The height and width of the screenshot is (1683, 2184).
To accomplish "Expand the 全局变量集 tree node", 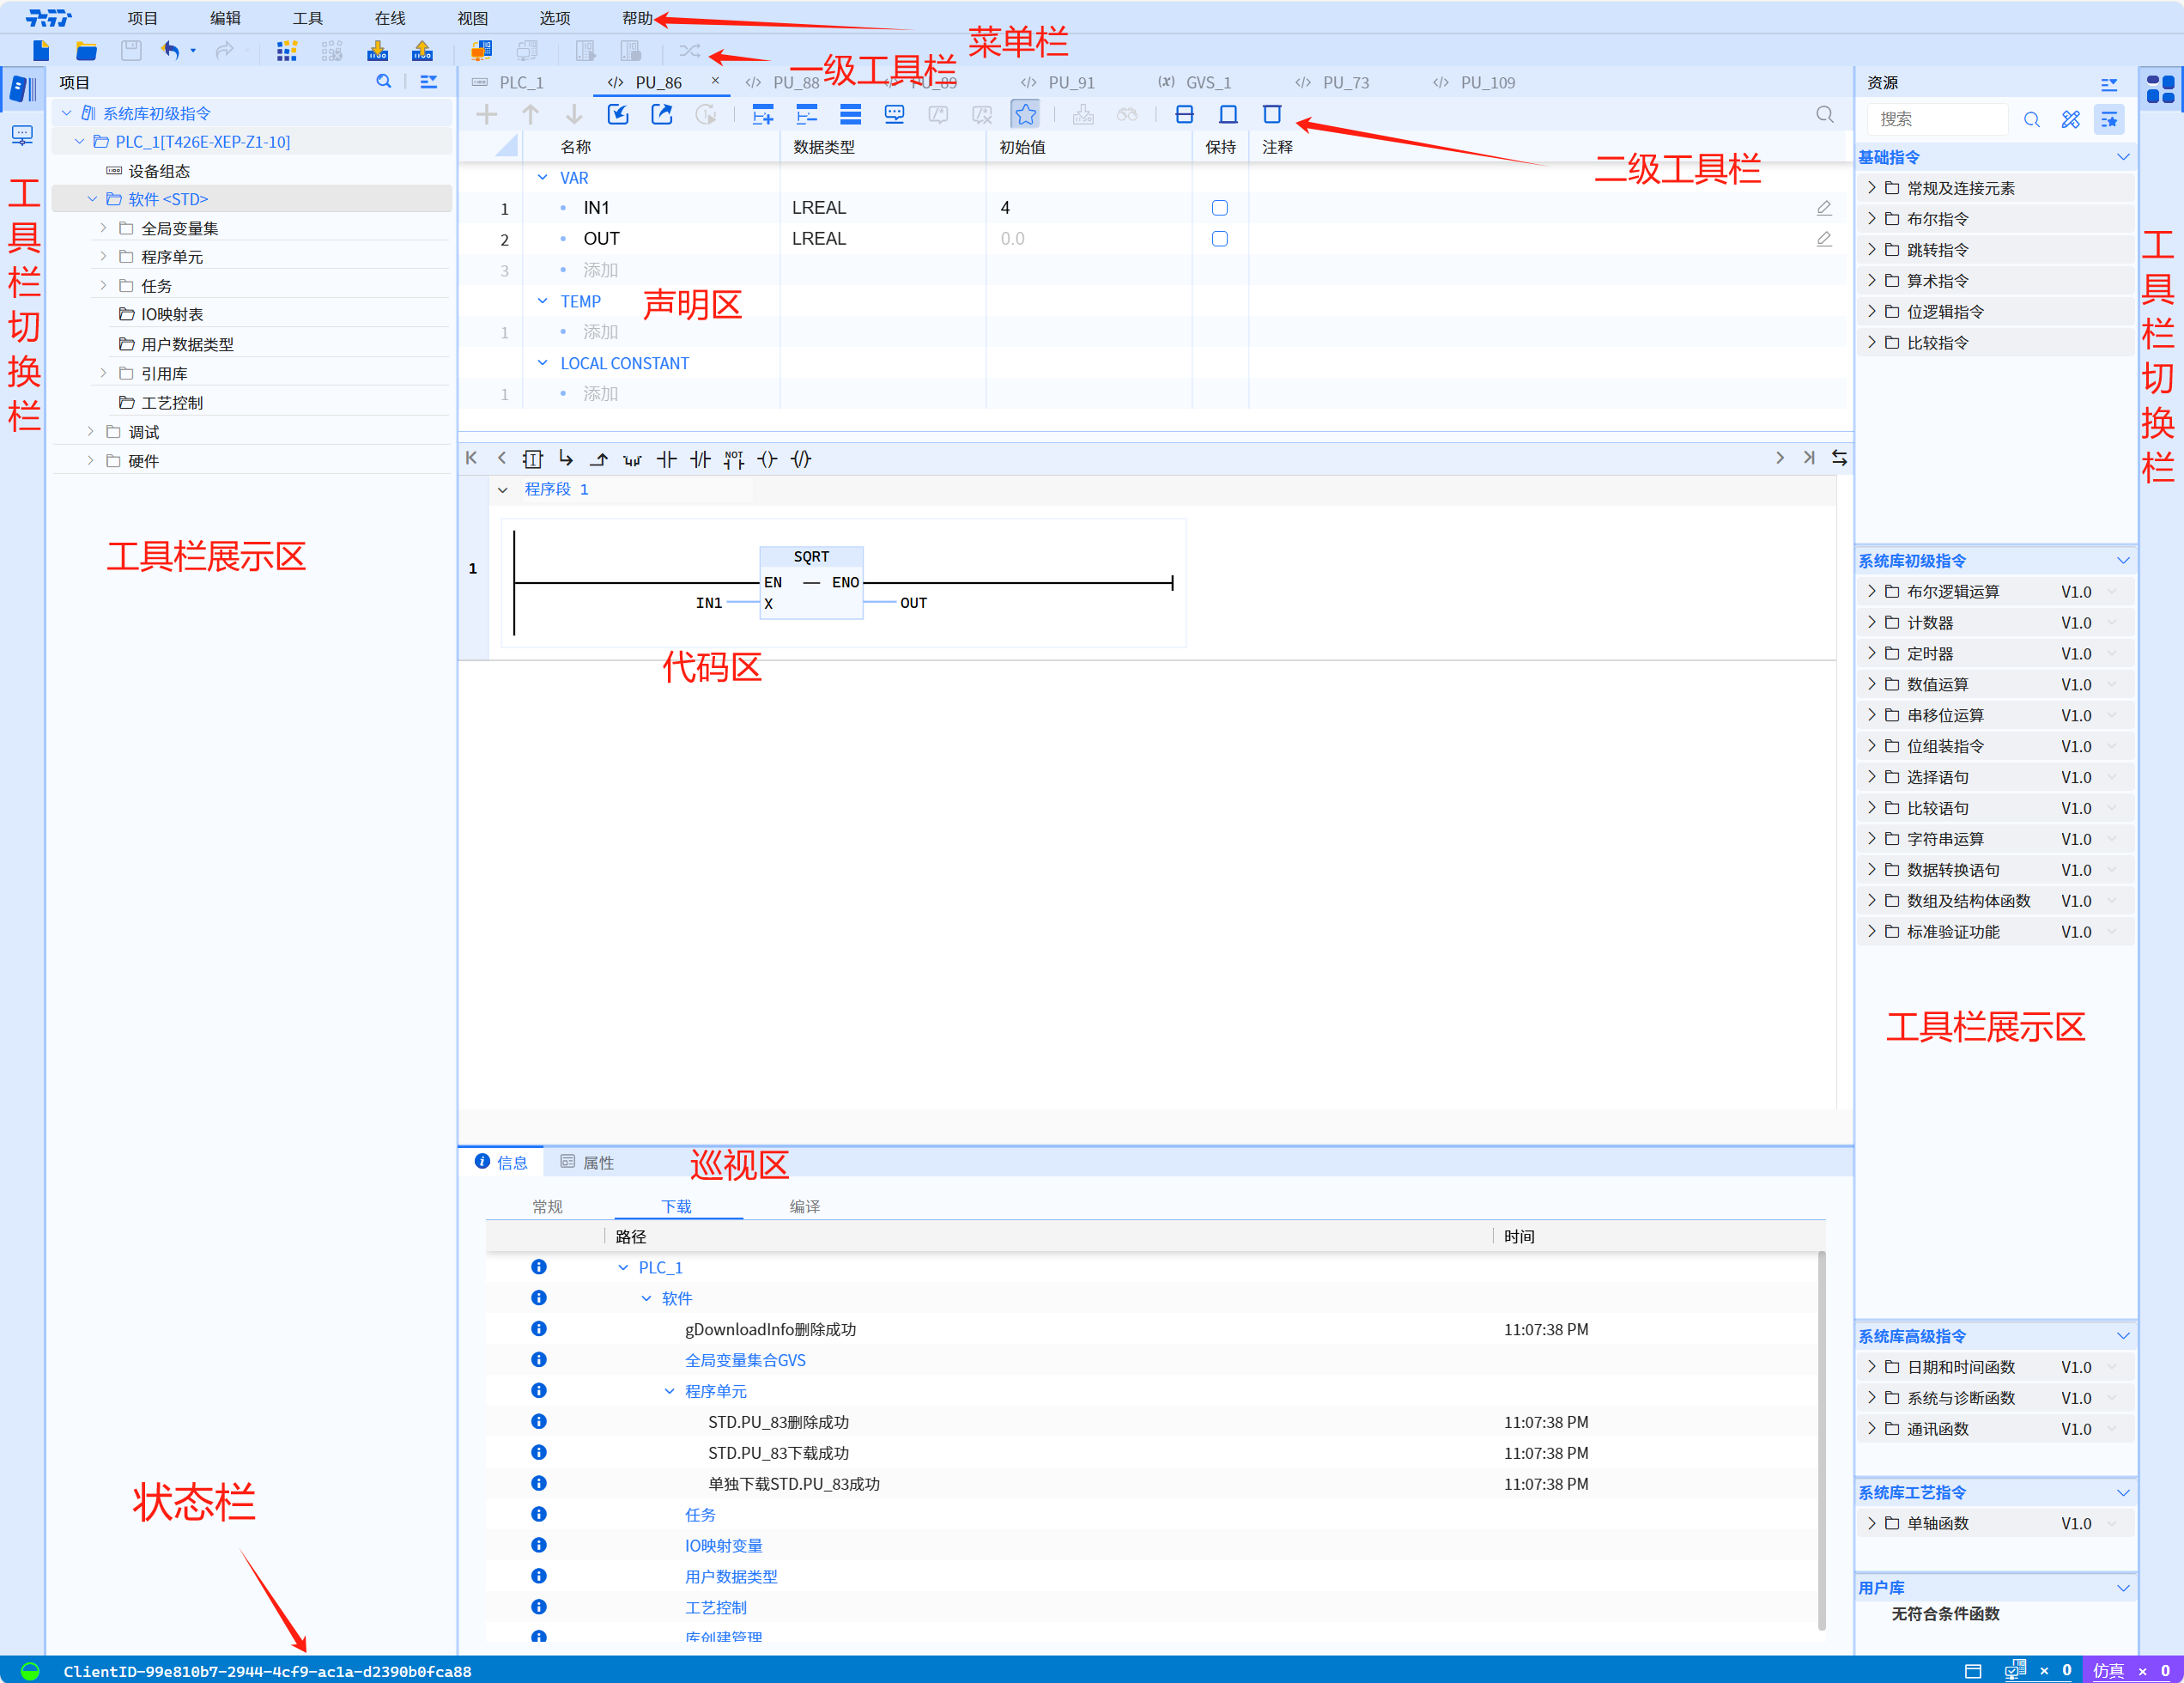I will [x=103, y=228].
